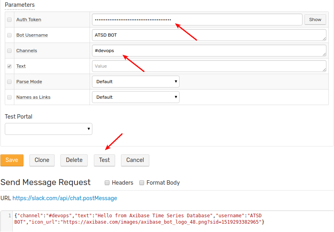Click the Cancel button
This screenshot has height=232, width=334.
click(x=135, y=160)
